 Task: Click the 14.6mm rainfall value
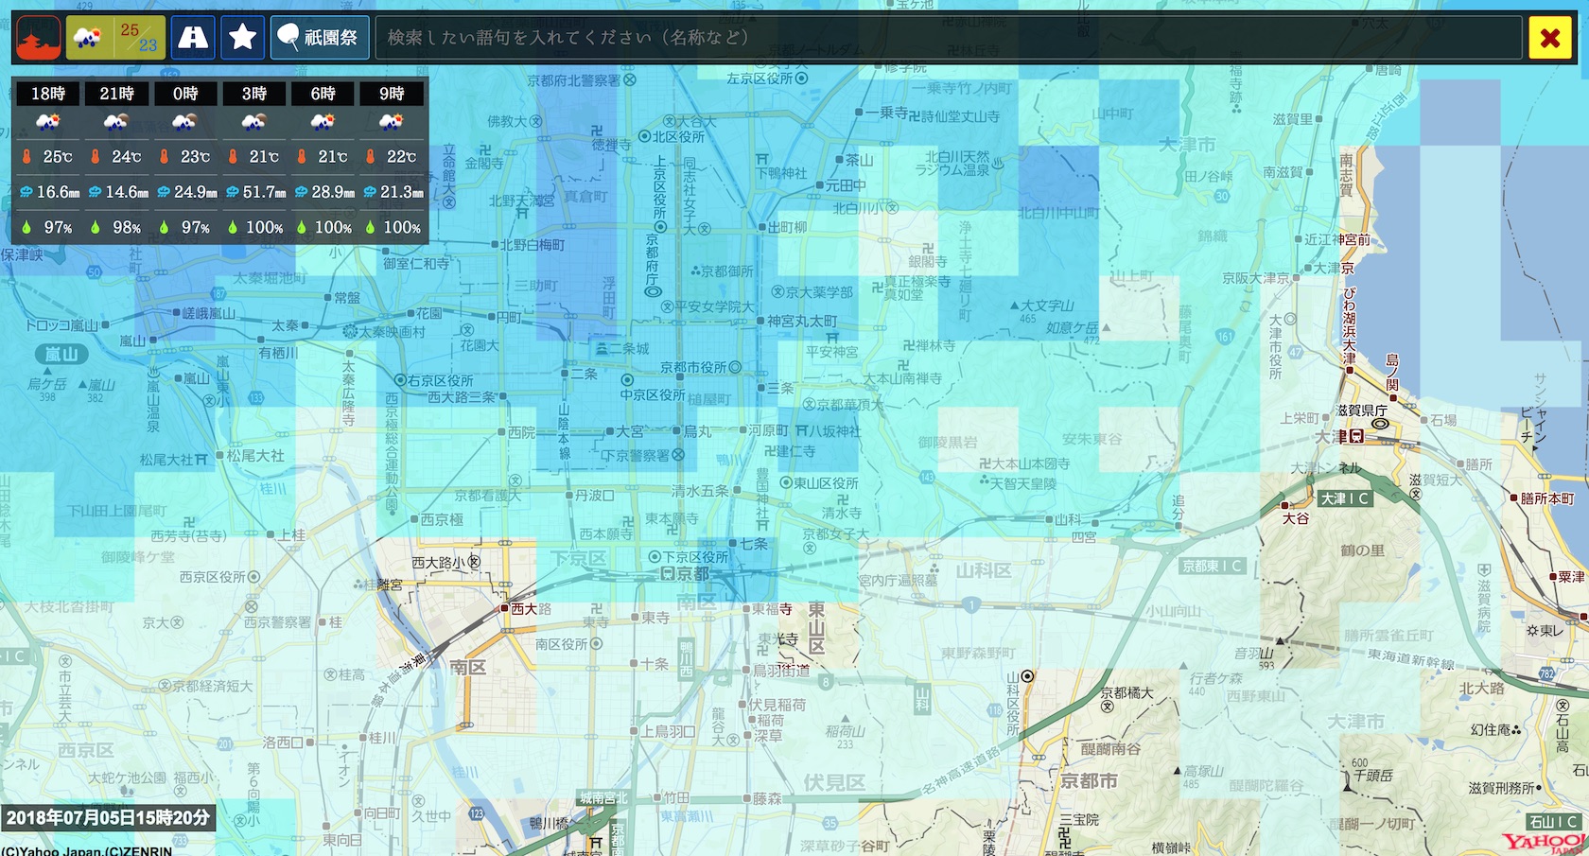[x=127, y=192]
